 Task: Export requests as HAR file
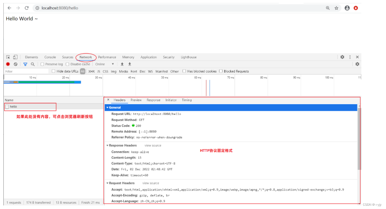[129, 64]
